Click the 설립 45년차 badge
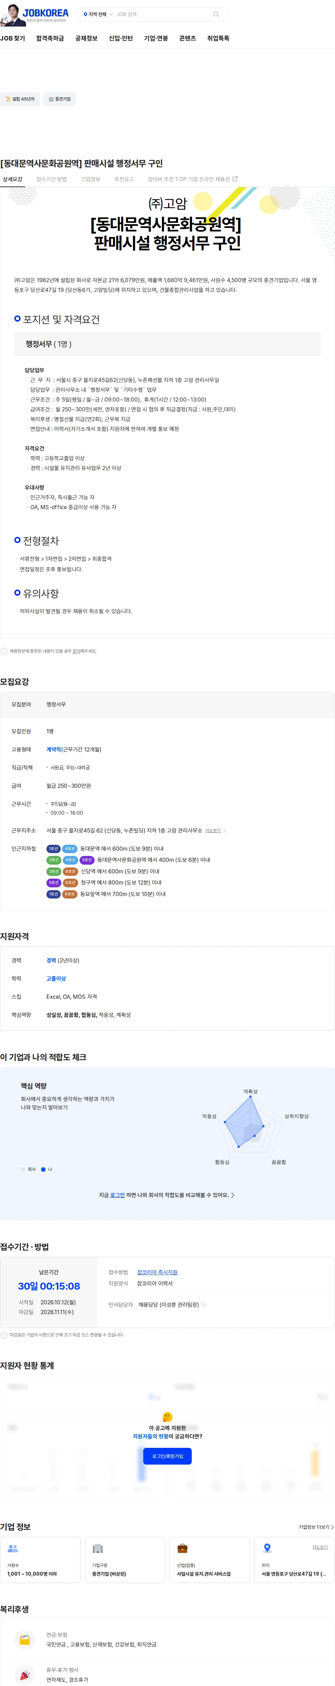This screenshot has width=335, height=1686. pos(20,99)
